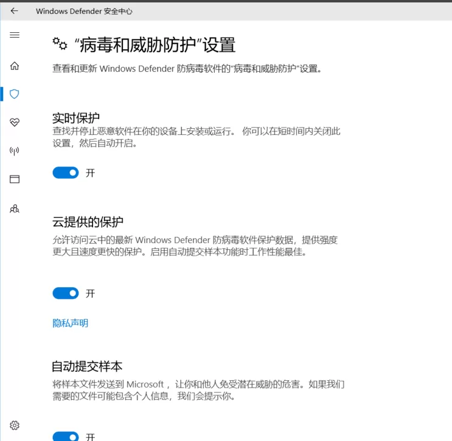Click the "病毒和威胁防护"设置 page heading

tap(155, 45)
